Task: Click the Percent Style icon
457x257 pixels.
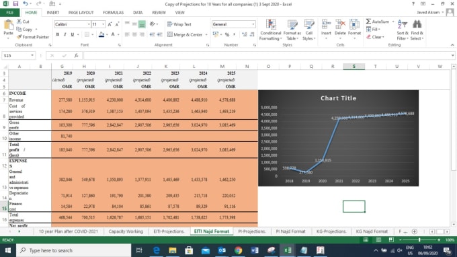Action: tap(227, 34)
